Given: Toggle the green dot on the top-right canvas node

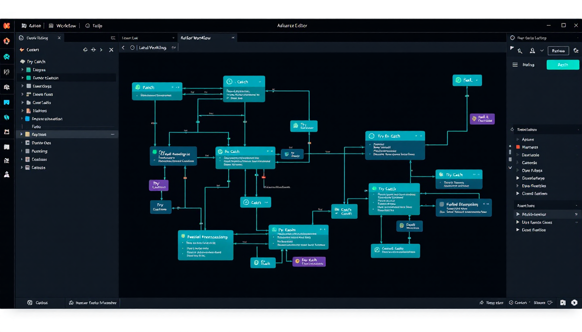Looking at the screenshot, I should pyautogui.click(x=459, y=80).
